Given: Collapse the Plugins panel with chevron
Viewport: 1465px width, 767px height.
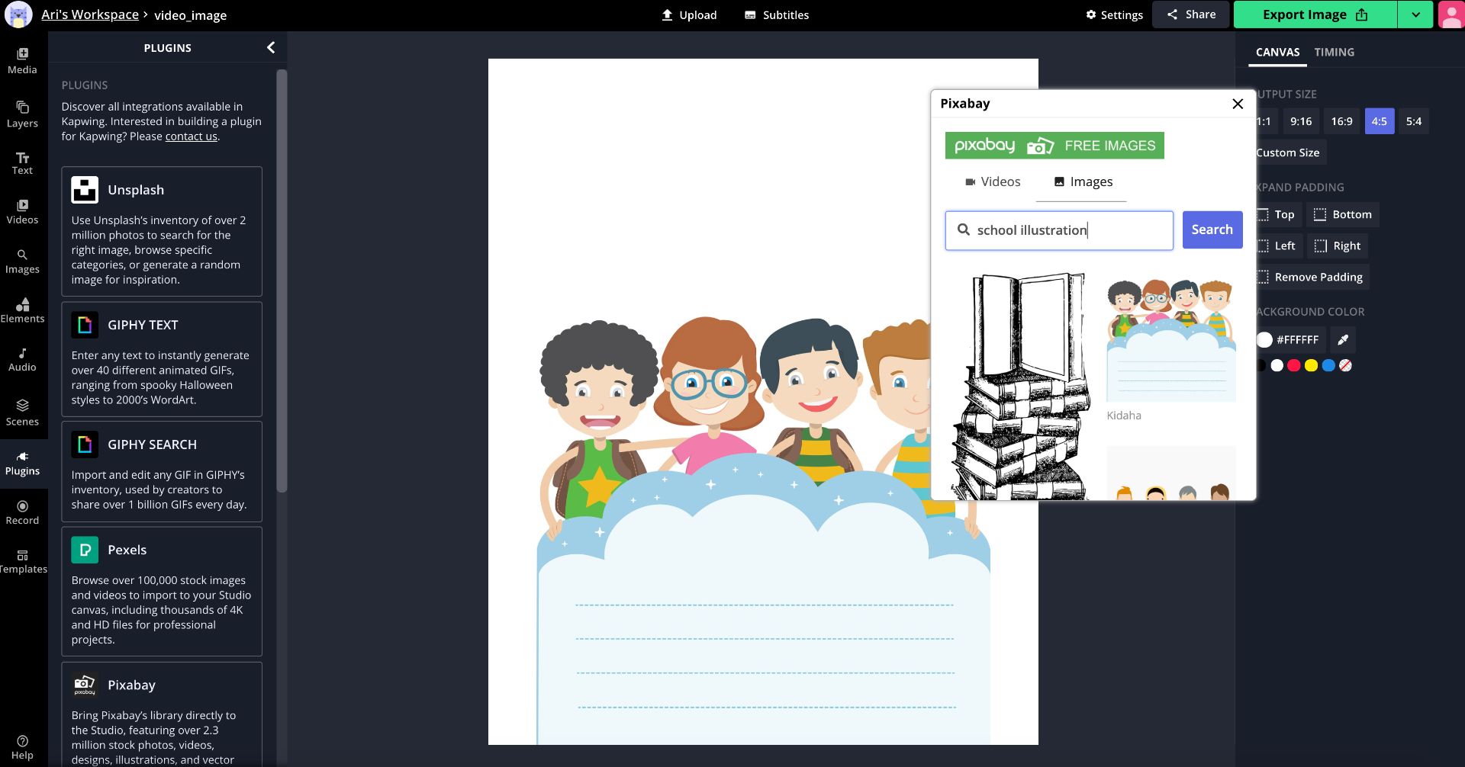Looking at the screenshot, I should 271,47.
